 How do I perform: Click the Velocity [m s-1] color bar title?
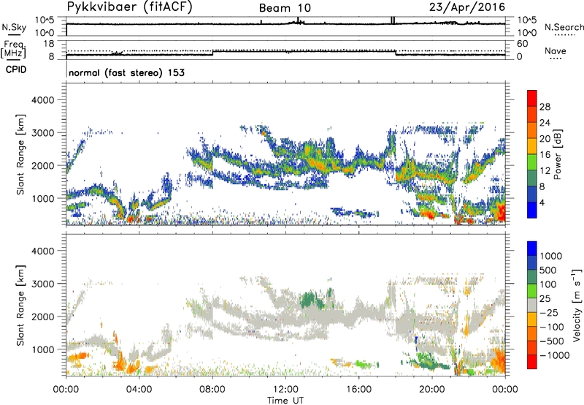tap(577, 305)
